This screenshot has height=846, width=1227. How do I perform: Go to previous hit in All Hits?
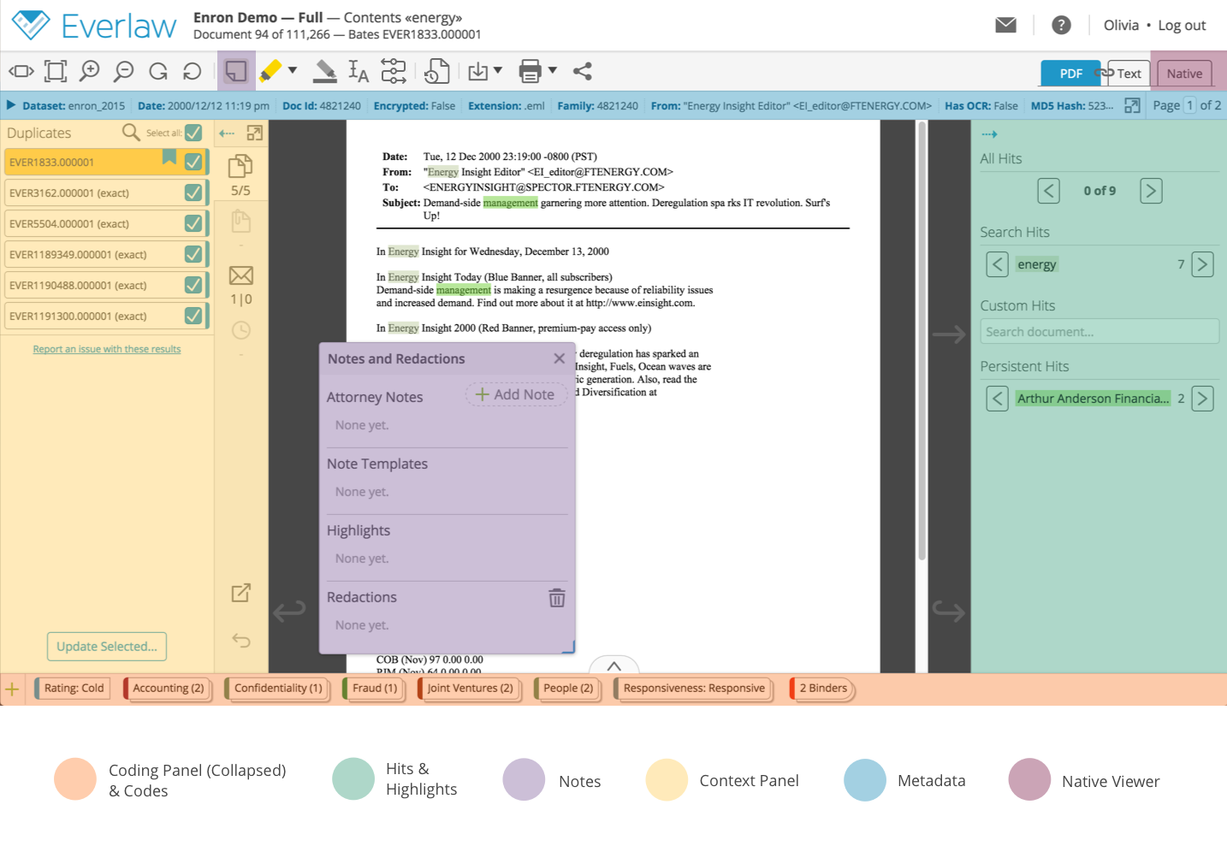(x=1048, y=191)
